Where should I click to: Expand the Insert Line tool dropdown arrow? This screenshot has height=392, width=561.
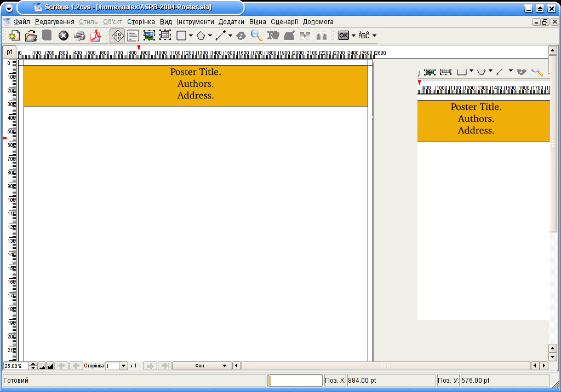coord(230,36)
